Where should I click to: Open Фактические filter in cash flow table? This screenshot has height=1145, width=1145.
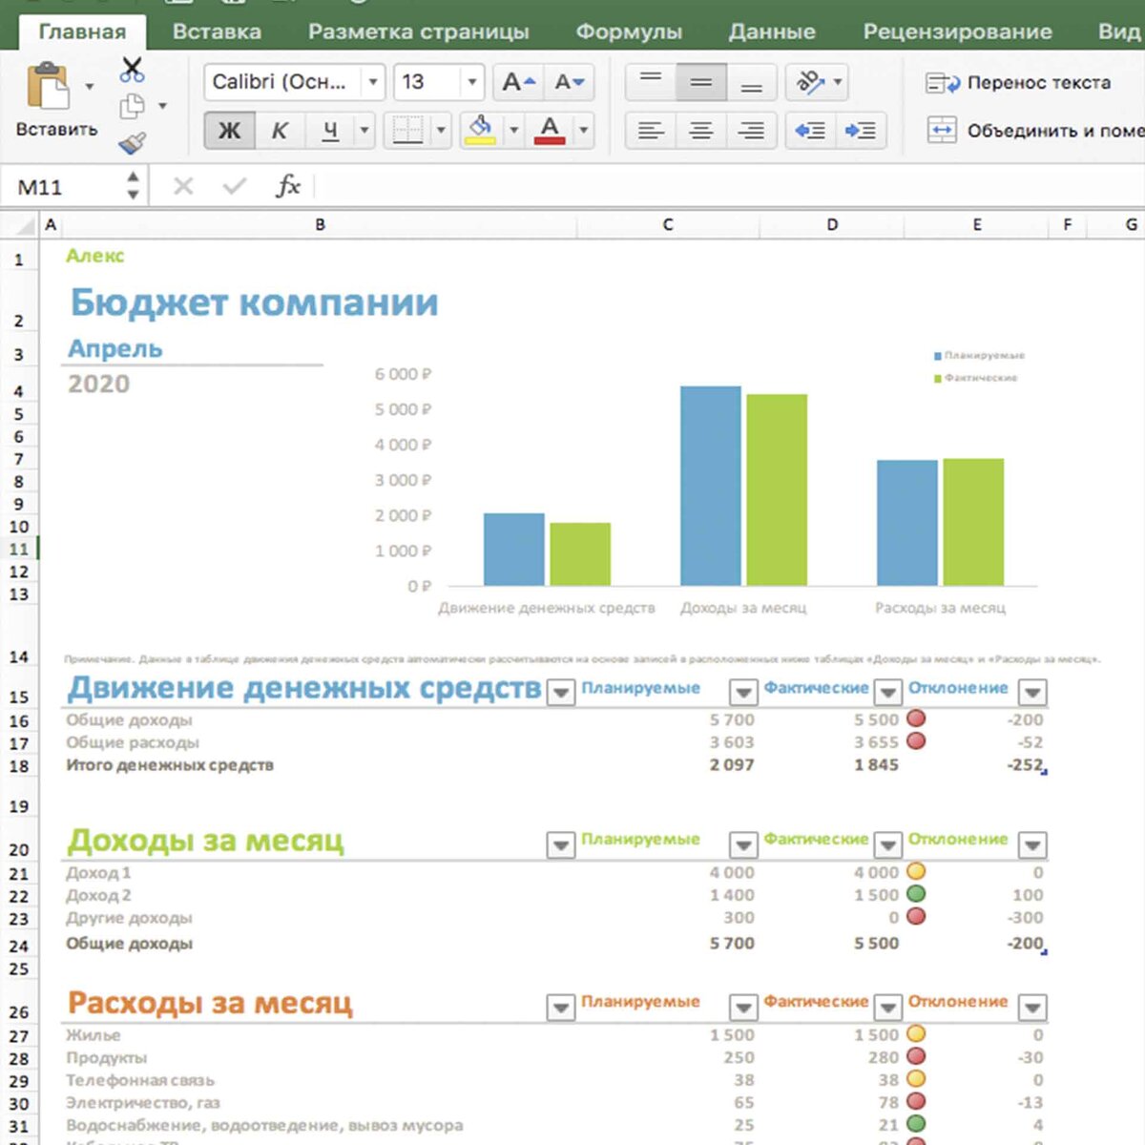888,692
